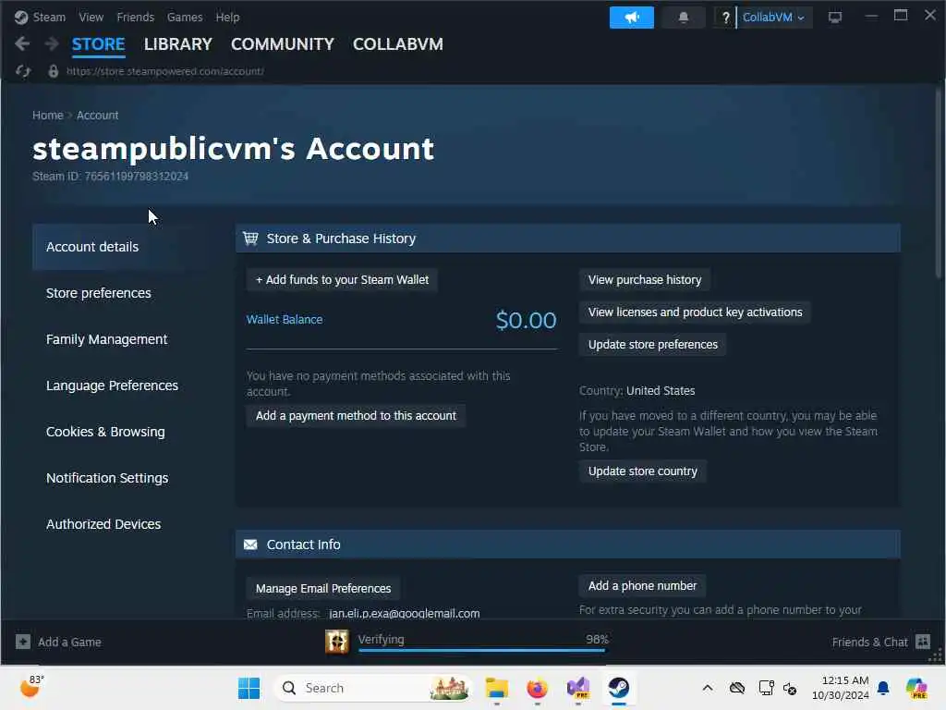Open the View menu

click(x=91, y=17)
